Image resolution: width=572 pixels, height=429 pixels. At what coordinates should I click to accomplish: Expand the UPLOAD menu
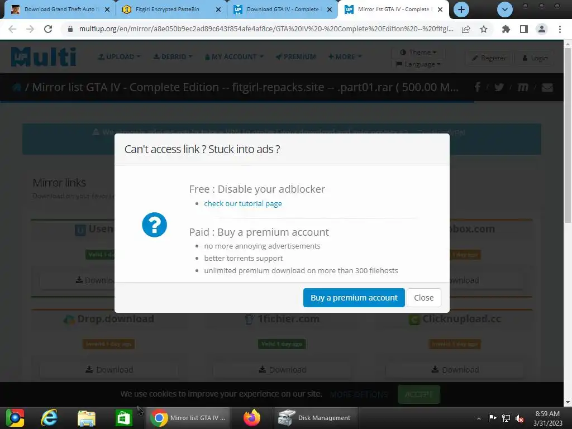coord(119,56)
